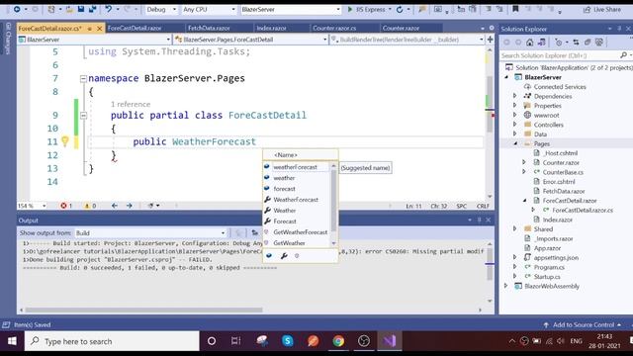Start debugging with IIS Express
Screen dimensions: 633x356
coord(366,9)
